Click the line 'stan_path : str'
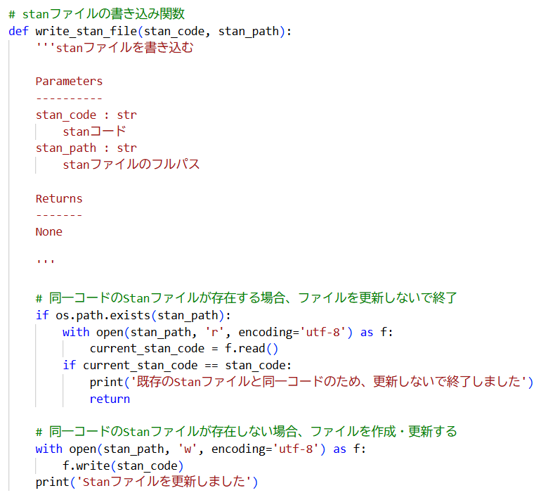 86,148
